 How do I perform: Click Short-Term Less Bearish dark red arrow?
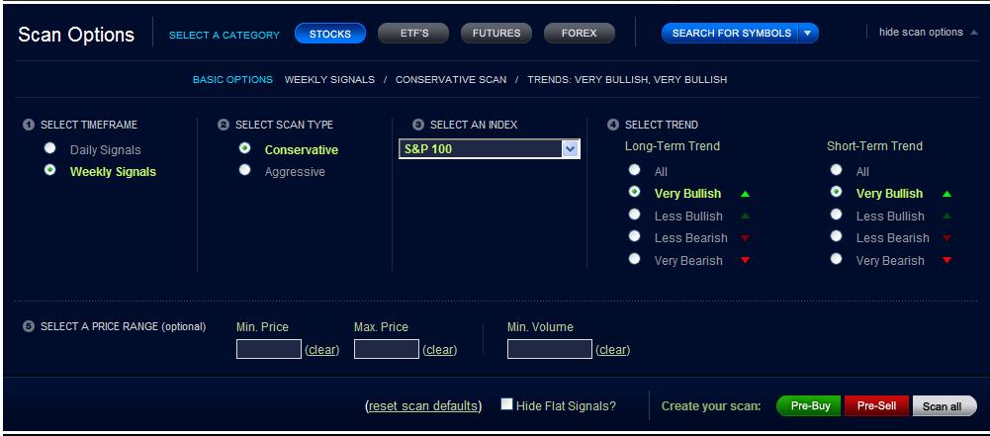pos(946,238)
